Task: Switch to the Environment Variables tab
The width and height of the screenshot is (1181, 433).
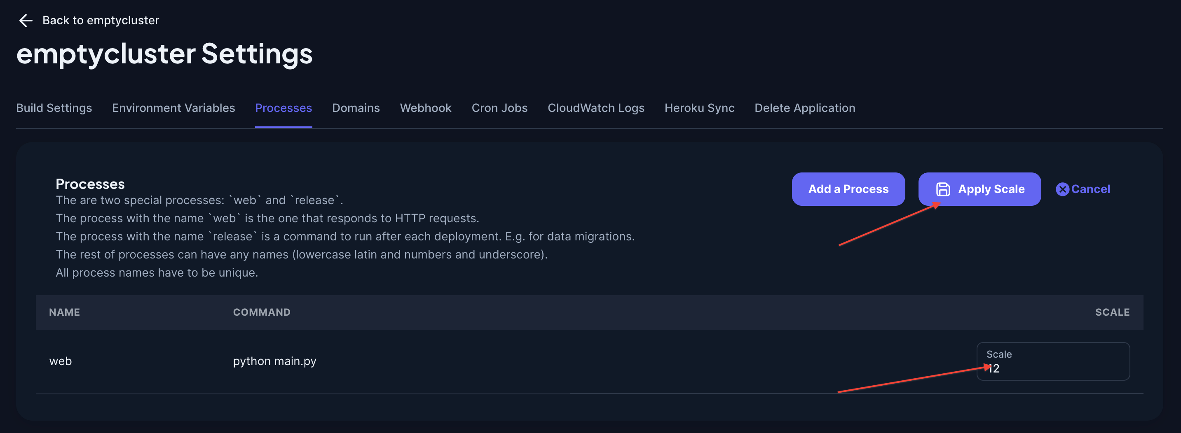Action: click(173, 108)
